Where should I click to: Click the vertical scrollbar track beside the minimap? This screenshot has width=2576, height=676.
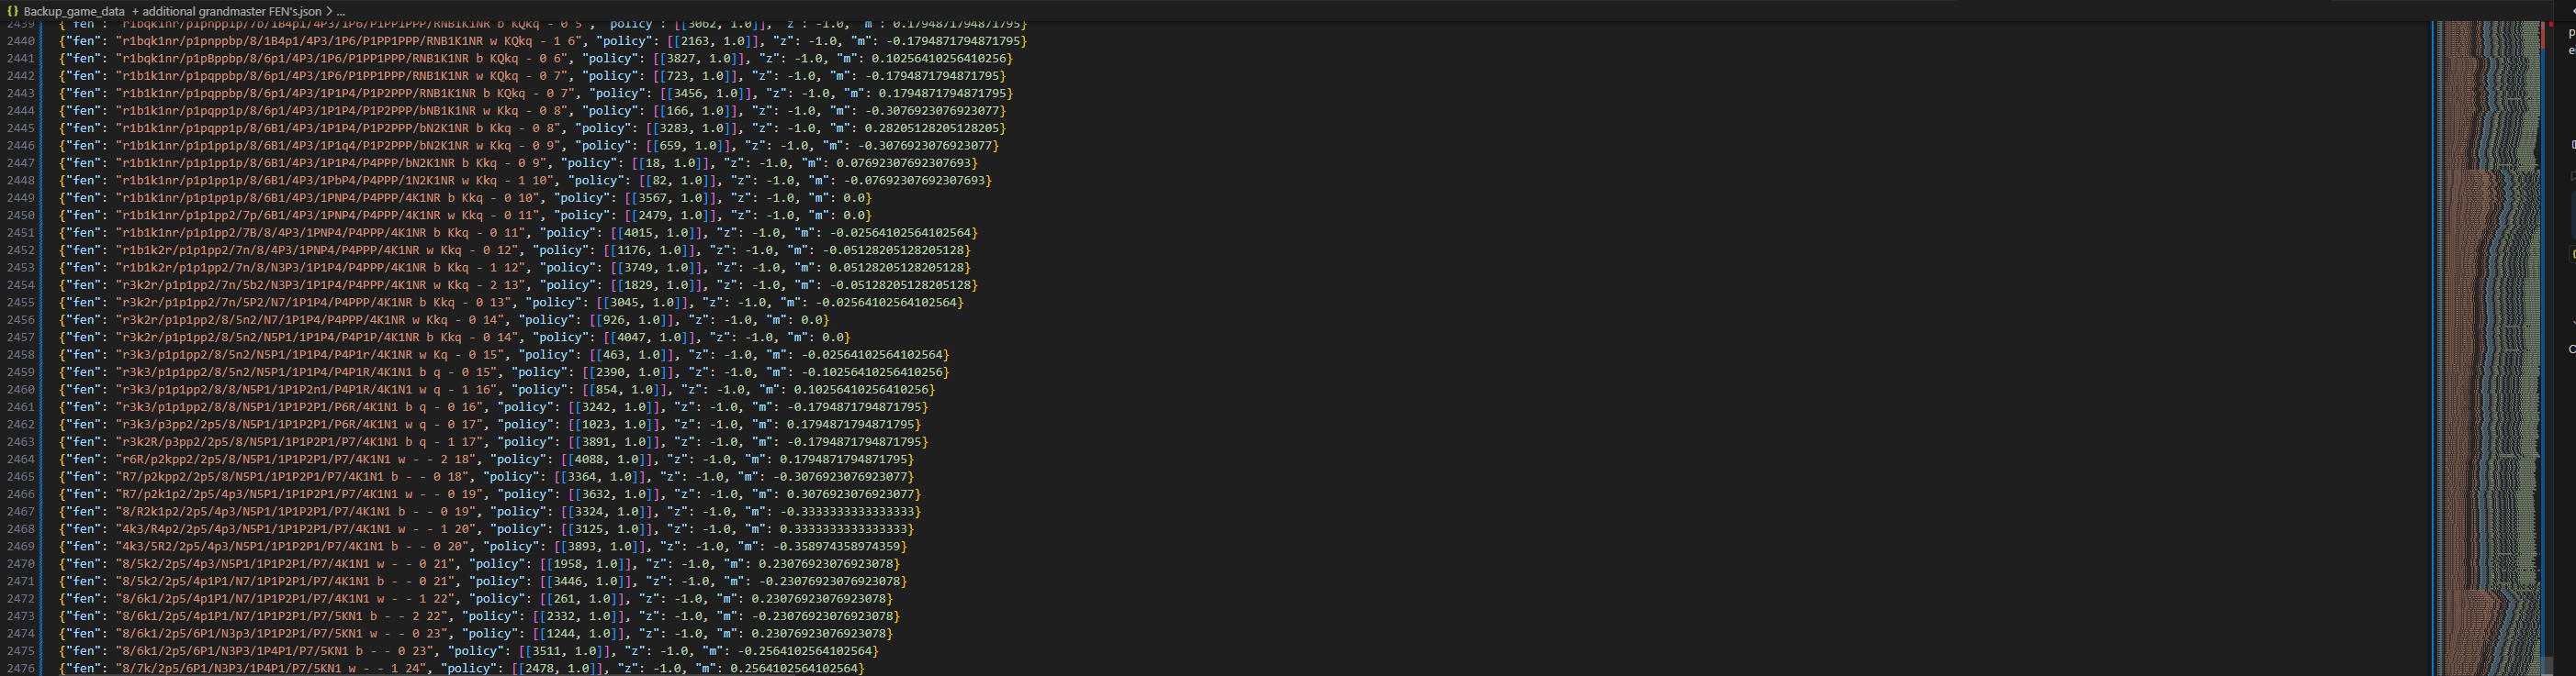pos(2549,399)
